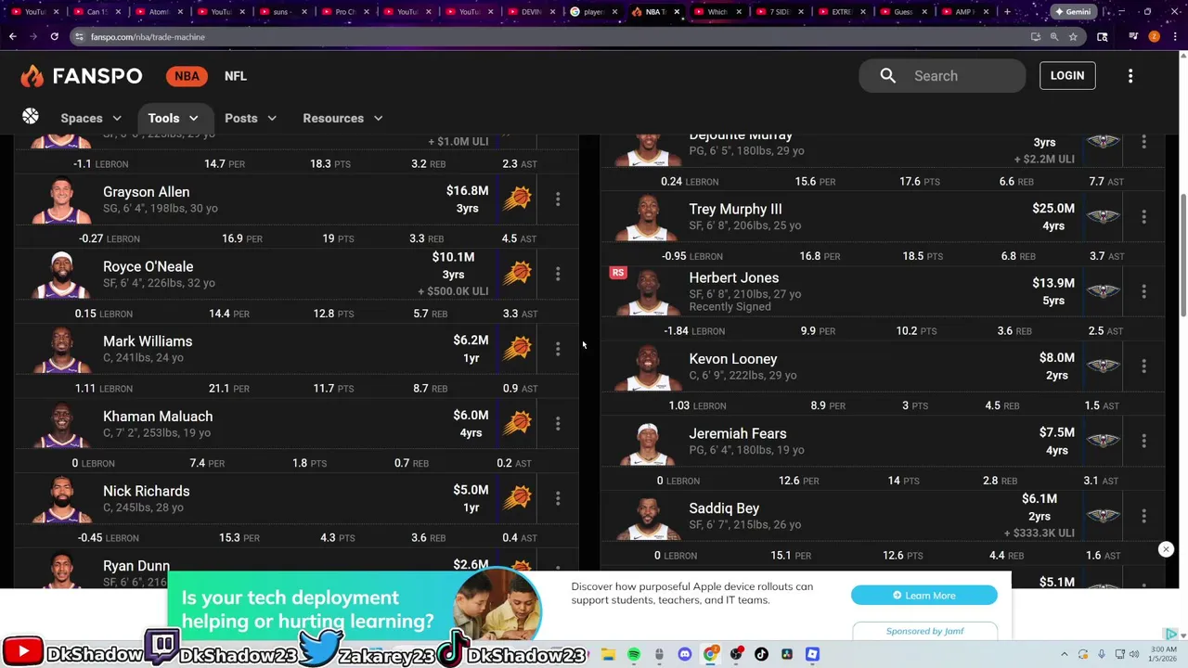Click the Trey Murphy III name
The height and width of the screenshot is (668, 1188).
[x=735, y=209]
